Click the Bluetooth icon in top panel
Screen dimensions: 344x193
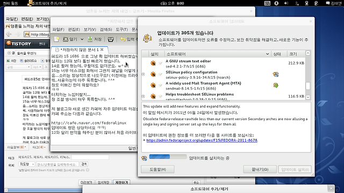point(297,3)
